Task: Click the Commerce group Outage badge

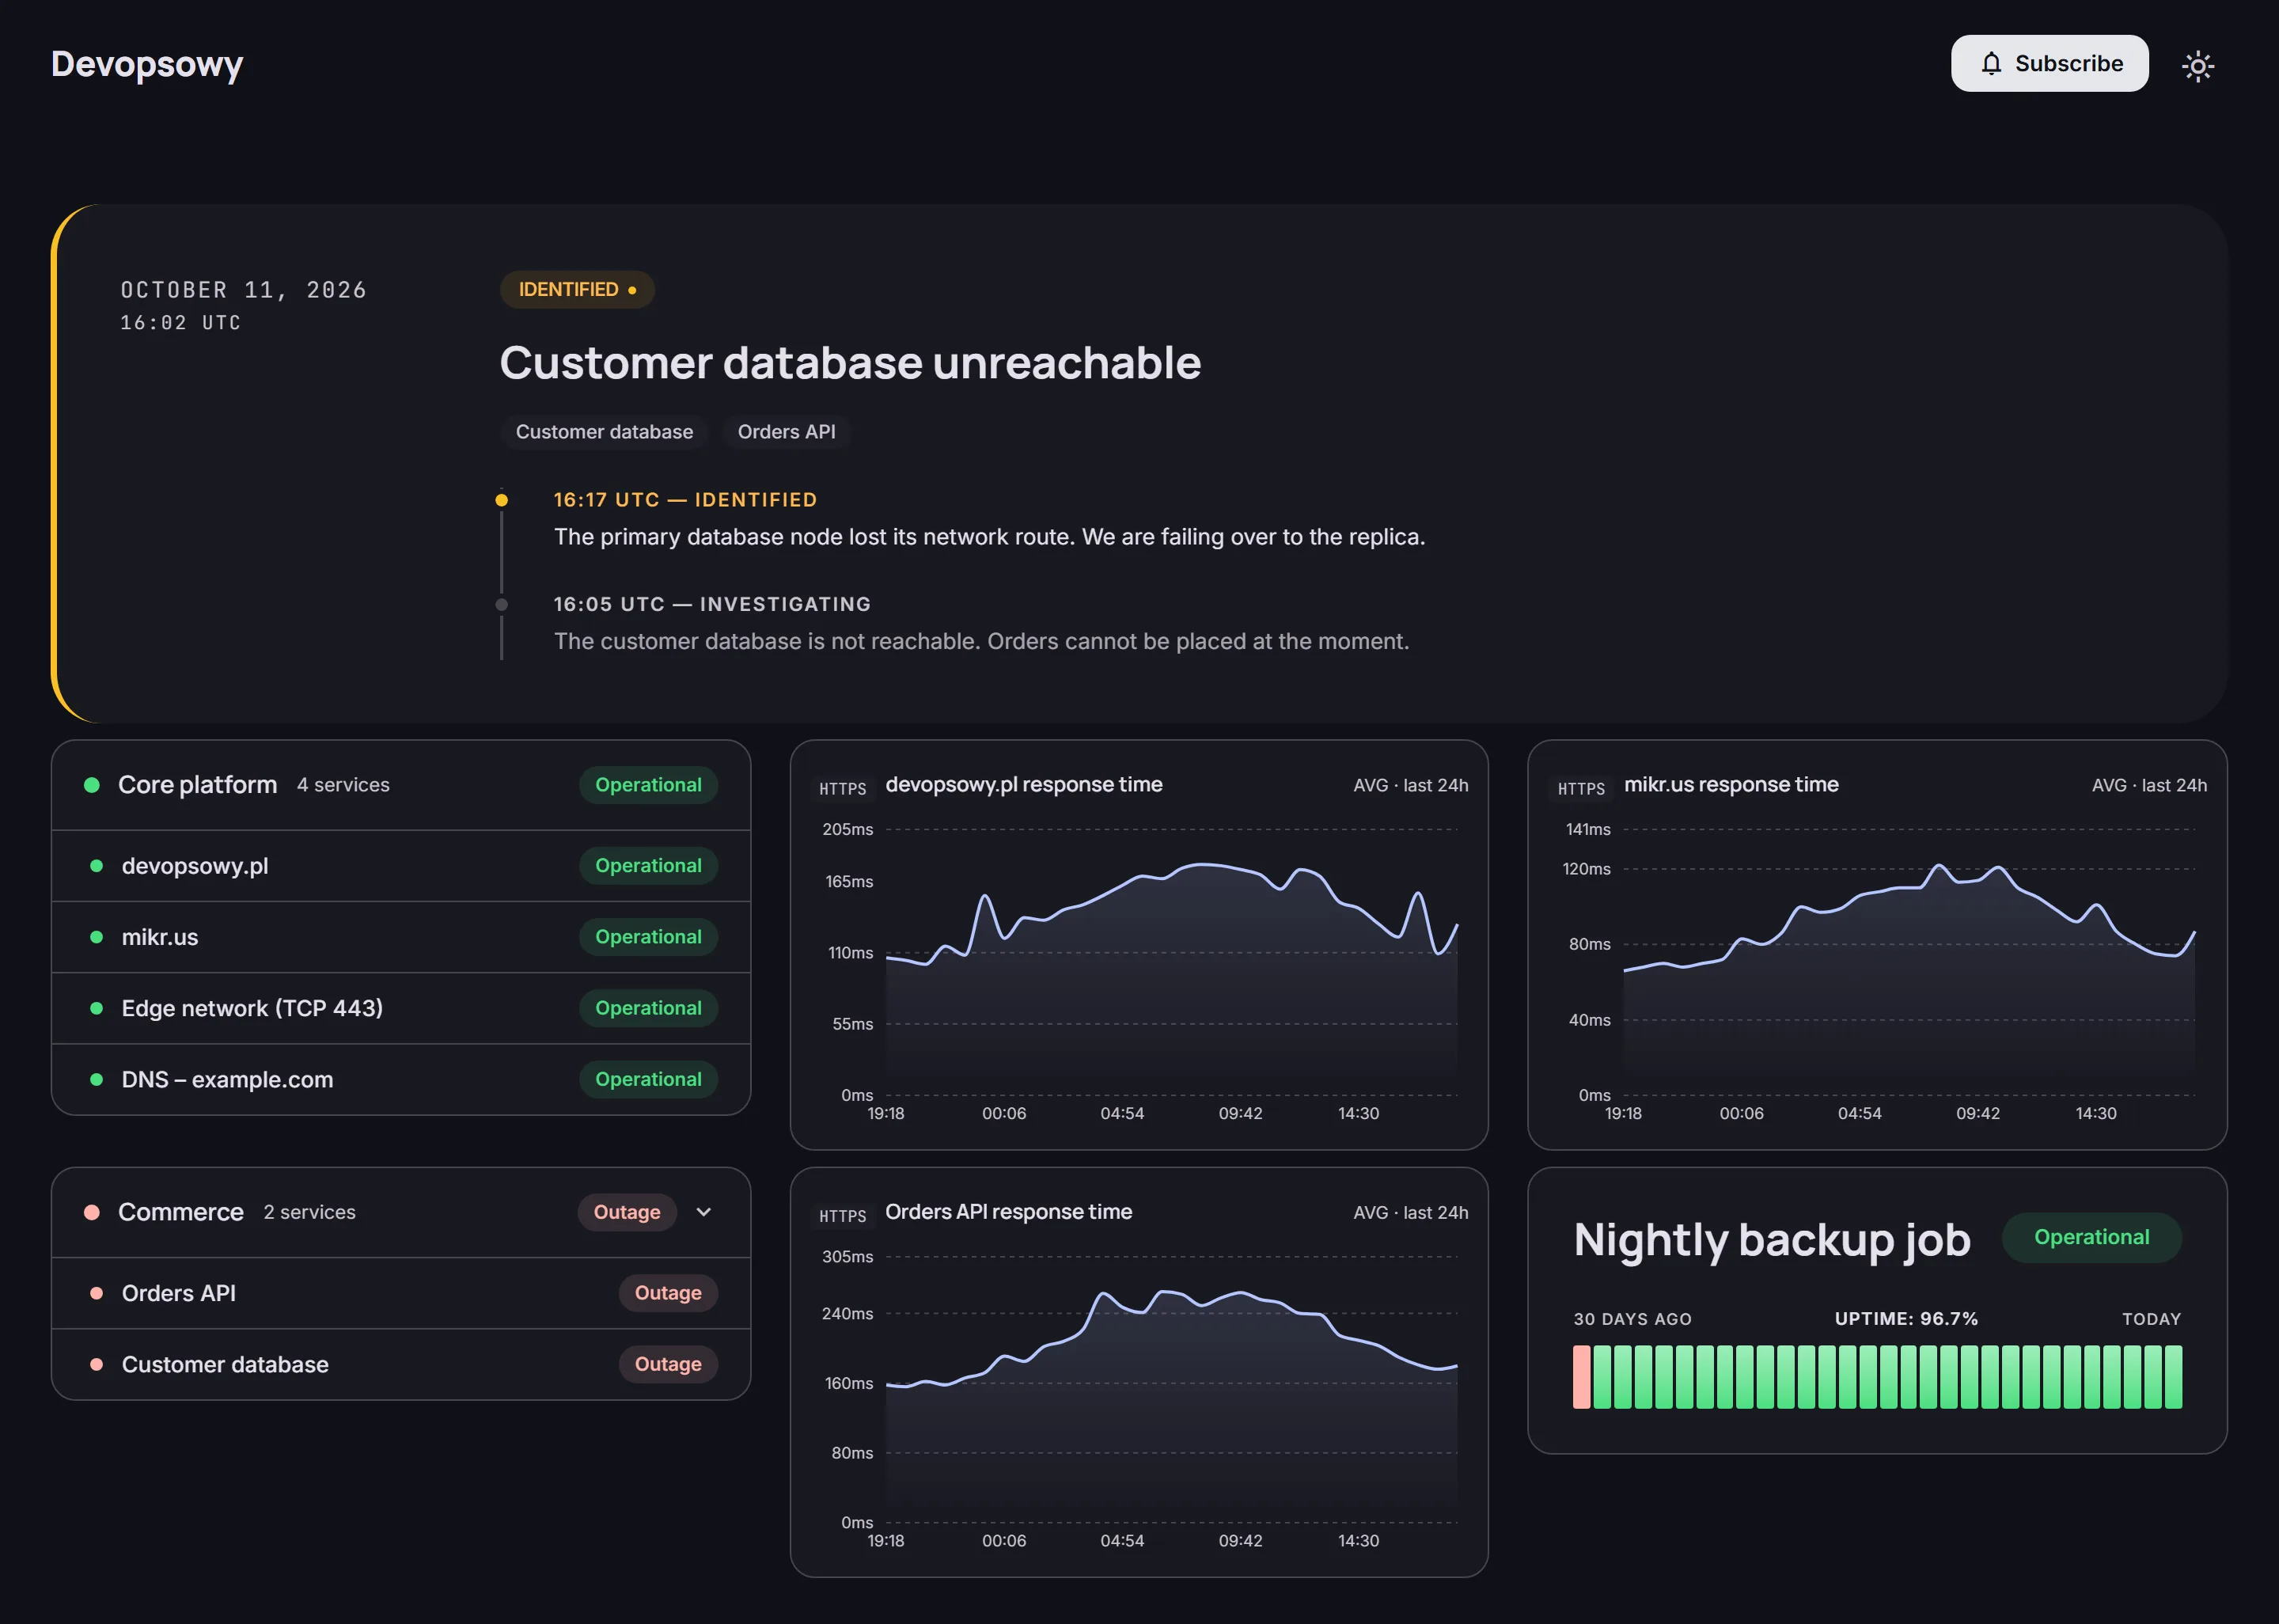Action: tap(627, 1212)
